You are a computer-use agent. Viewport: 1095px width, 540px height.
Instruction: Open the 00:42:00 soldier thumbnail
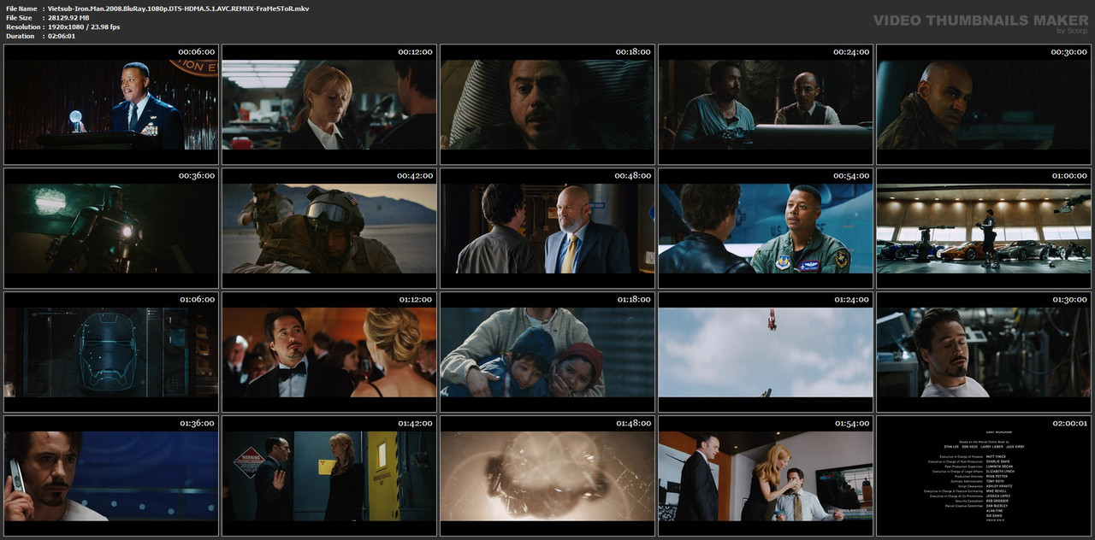[x=329, y=228]
